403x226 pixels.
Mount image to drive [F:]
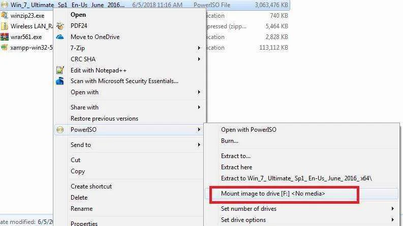[x=273, y=194]
